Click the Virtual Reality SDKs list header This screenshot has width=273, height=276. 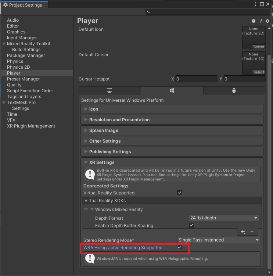coord(172,201)
